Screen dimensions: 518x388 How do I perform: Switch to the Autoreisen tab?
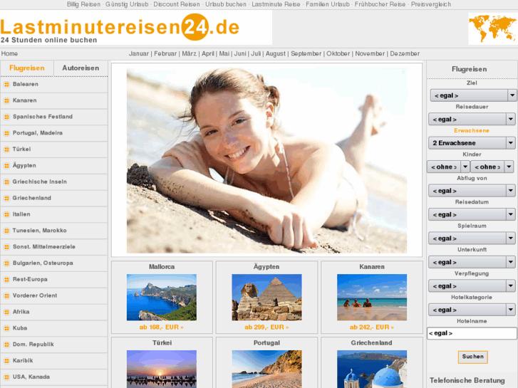pyautogui.click(x=81, y=68)
